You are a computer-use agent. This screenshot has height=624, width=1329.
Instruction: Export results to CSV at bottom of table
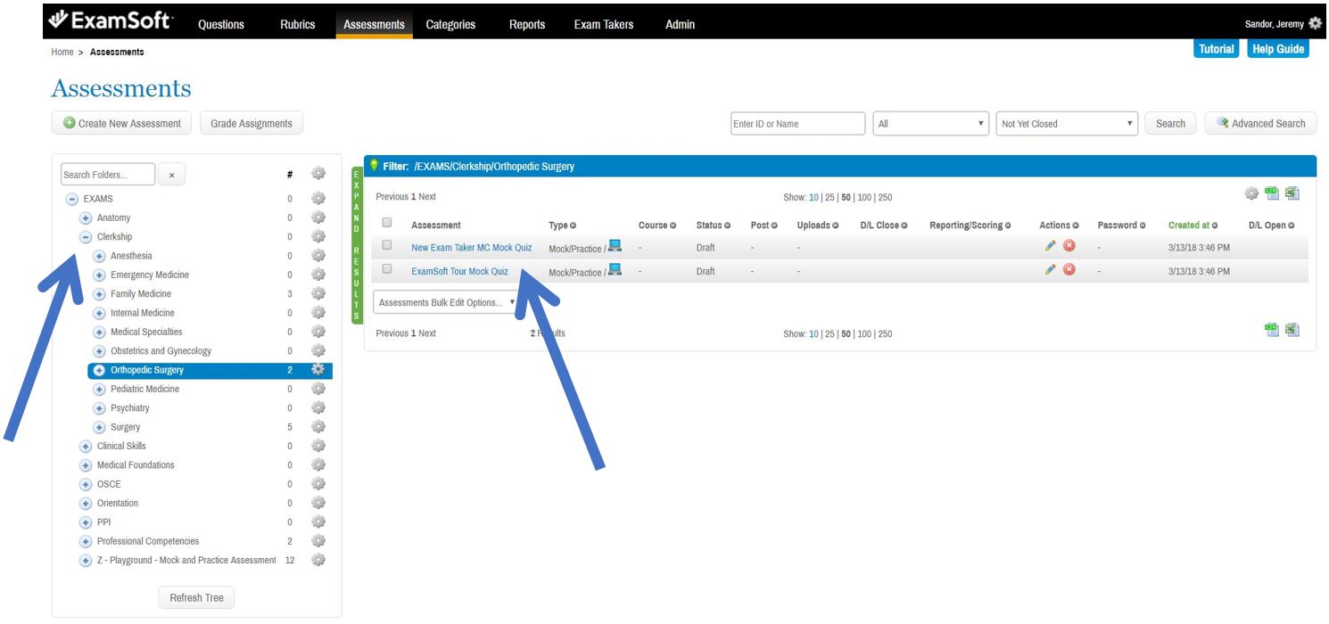1272,330
